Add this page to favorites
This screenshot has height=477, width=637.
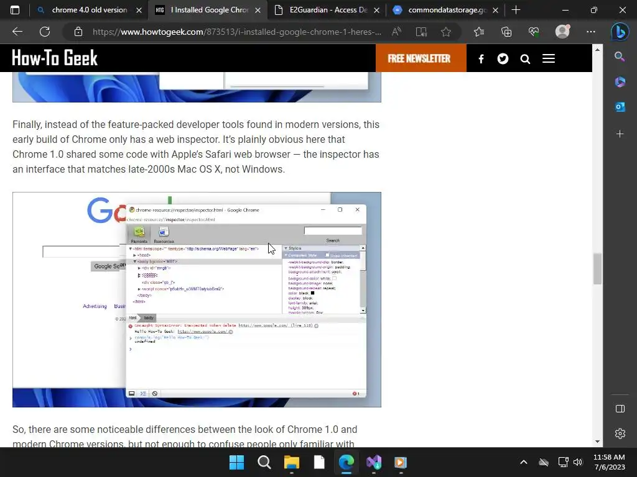point(445,32)
